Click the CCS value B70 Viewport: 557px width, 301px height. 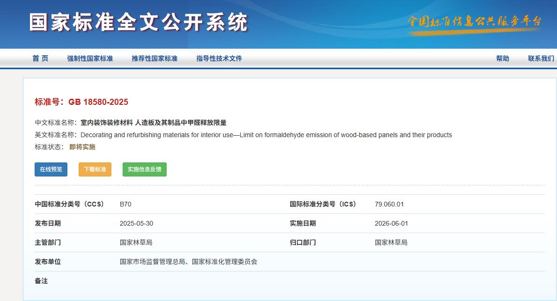tap(126, 204)
